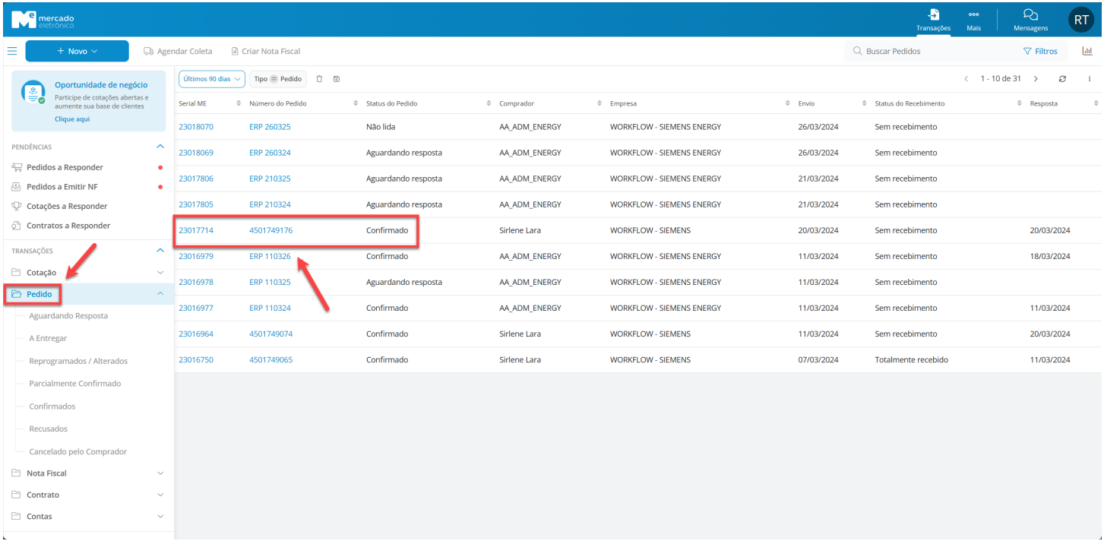This screenshot has width=1104, height=541.
Task: Sort by Status do Recebimento column
Action: tap(1020, 103)
